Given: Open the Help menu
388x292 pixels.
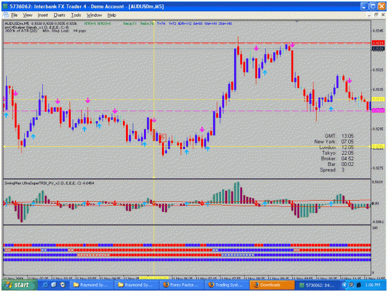Looking at the screenshot, I should click(x=112, y=15).
